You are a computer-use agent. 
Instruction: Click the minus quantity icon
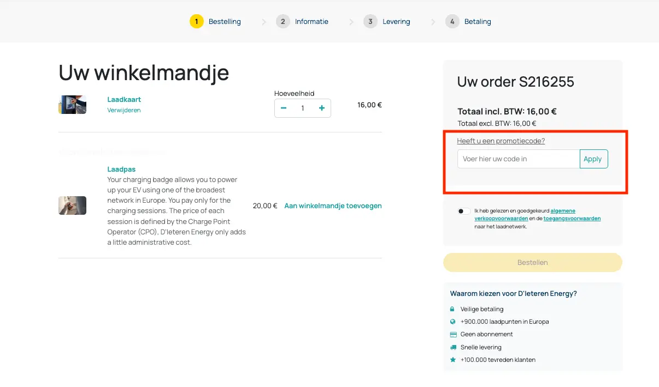(284, 108)
